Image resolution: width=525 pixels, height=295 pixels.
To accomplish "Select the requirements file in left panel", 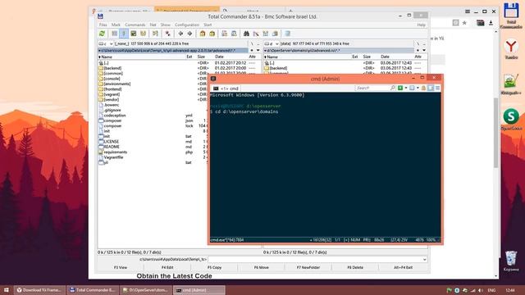I will click(x=115, y=152).
